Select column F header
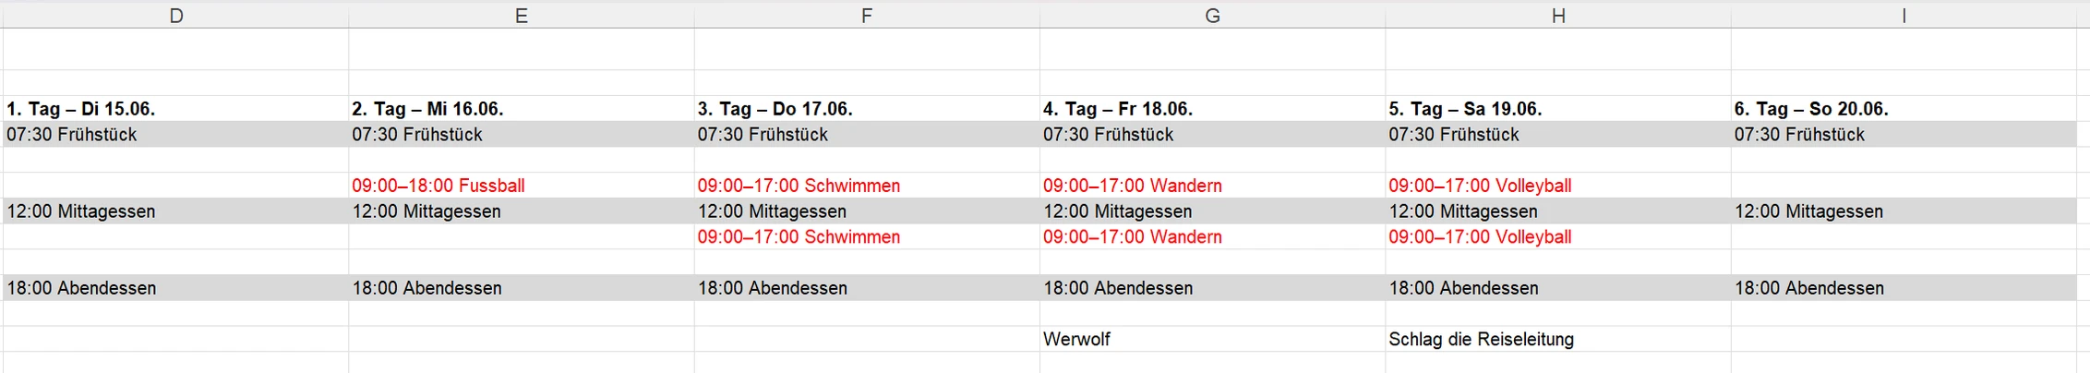This screenshot has width=2090, height=373. (x=867, y=15)
